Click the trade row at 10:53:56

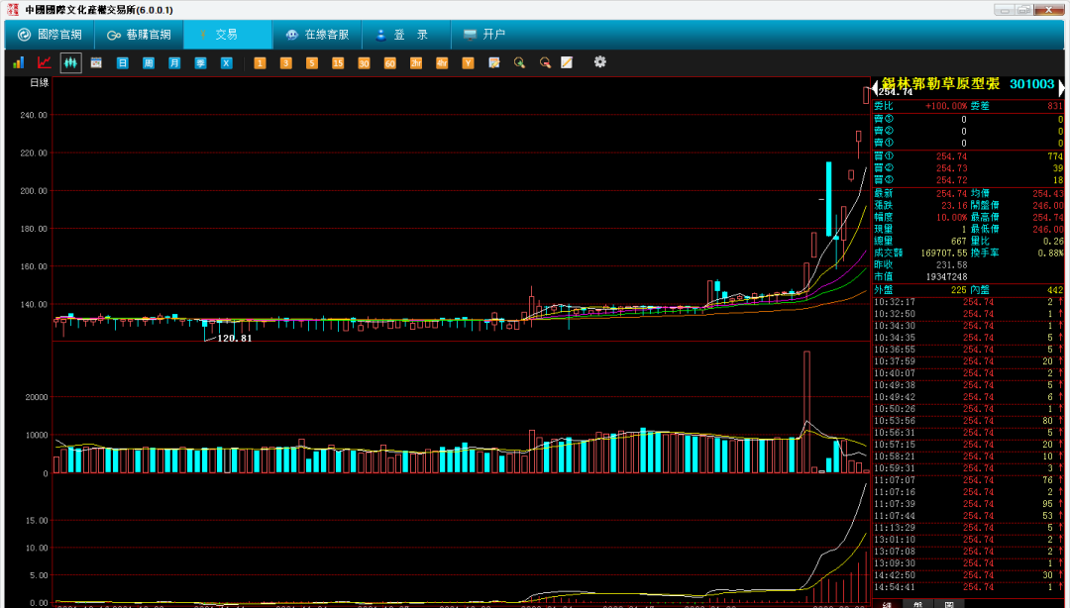[968, 420]
